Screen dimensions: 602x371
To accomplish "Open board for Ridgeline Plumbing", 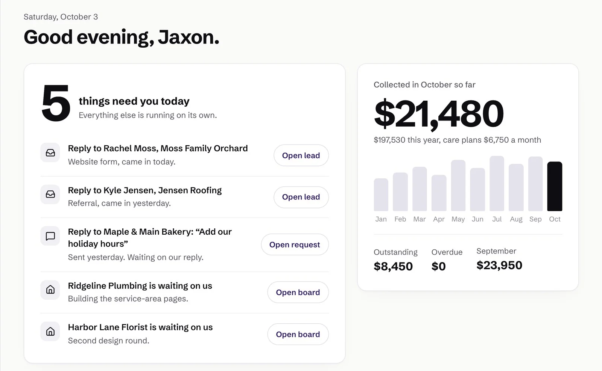I will [298, 292].
